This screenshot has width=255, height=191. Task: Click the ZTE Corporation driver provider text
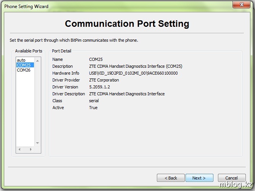coord(104,80)
